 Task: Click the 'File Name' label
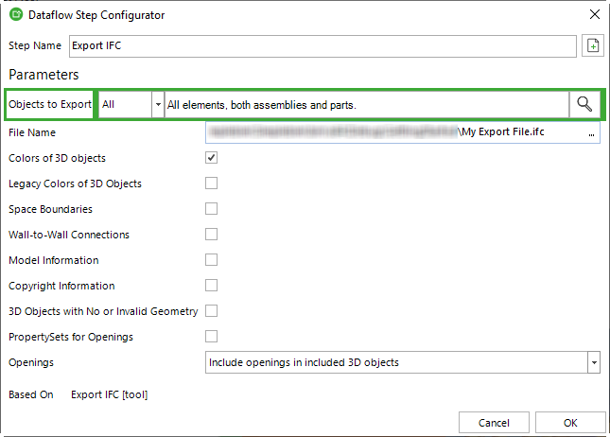[32, 132]
